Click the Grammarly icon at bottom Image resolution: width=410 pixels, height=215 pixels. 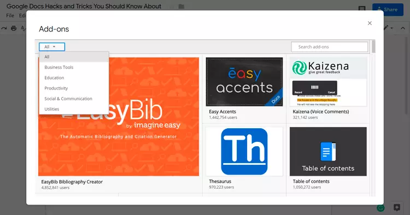pos(380,208)
